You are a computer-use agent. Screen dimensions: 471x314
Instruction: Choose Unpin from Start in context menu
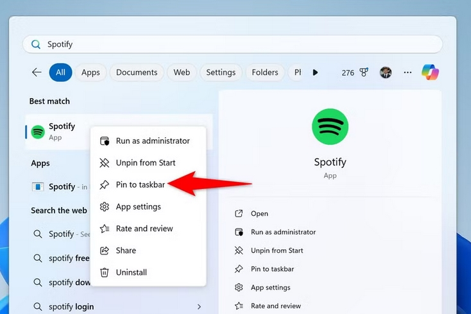point(145,163)
